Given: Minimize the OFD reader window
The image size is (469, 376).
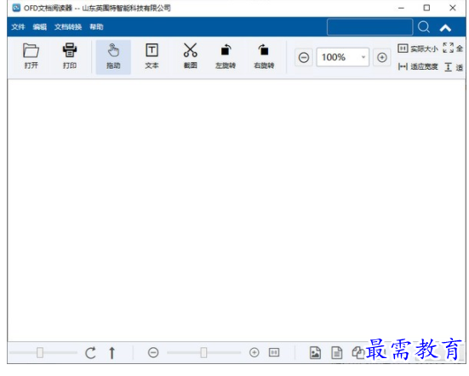Looking at the screenshot, I should (401, 8).
